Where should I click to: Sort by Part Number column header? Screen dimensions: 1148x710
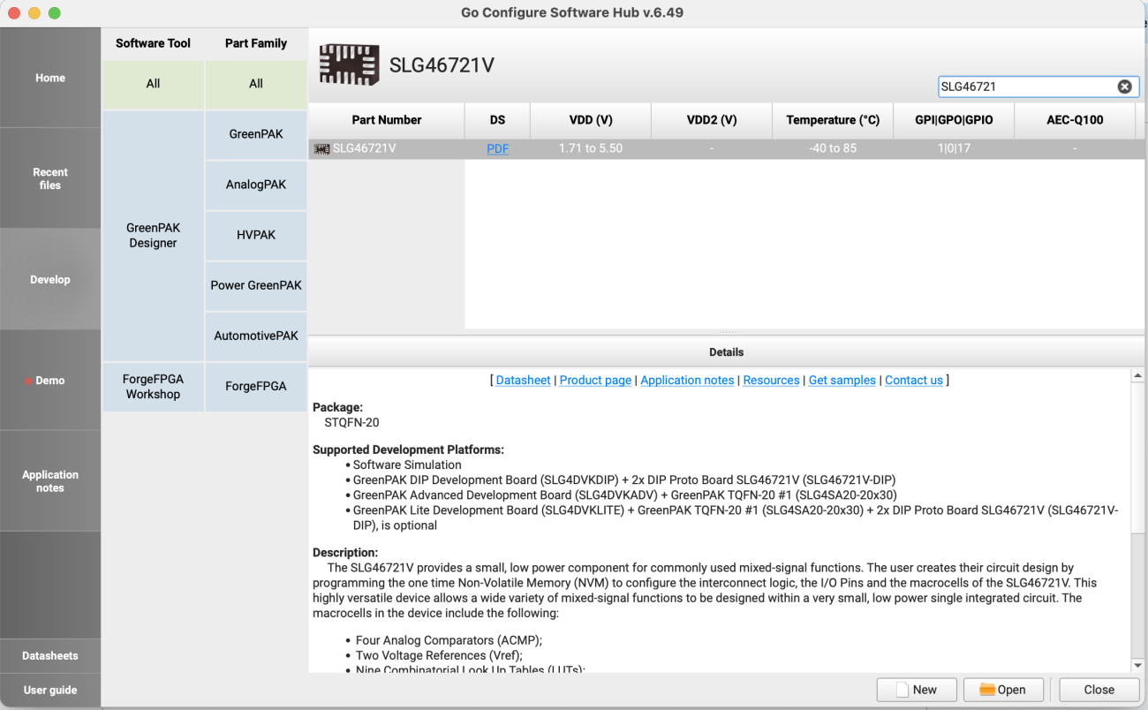click(387, 120)
